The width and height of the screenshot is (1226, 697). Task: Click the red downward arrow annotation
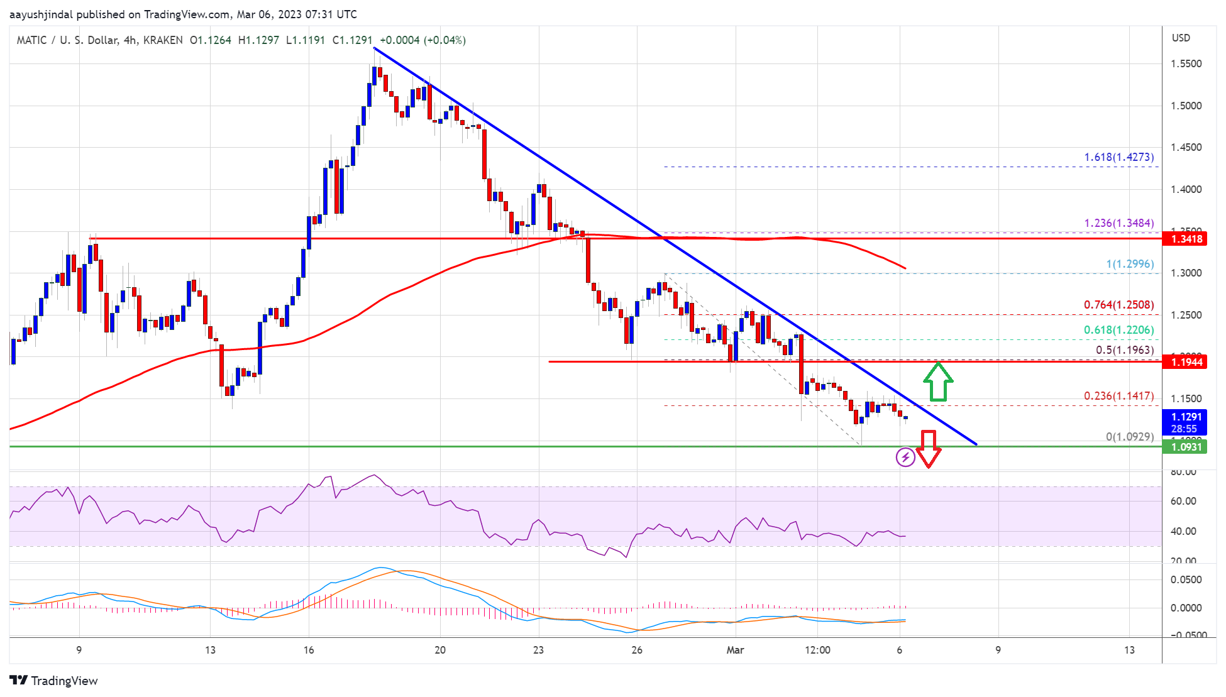928,449
